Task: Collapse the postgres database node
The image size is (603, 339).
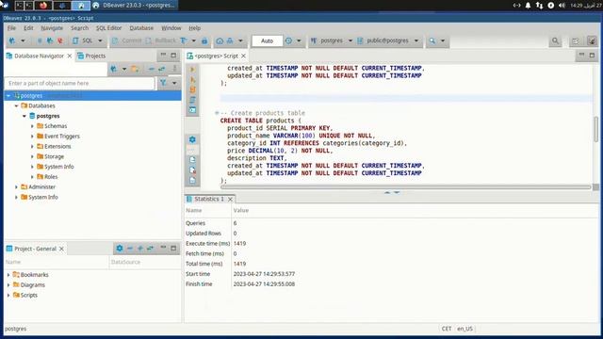Action: [x=24, y=116]
